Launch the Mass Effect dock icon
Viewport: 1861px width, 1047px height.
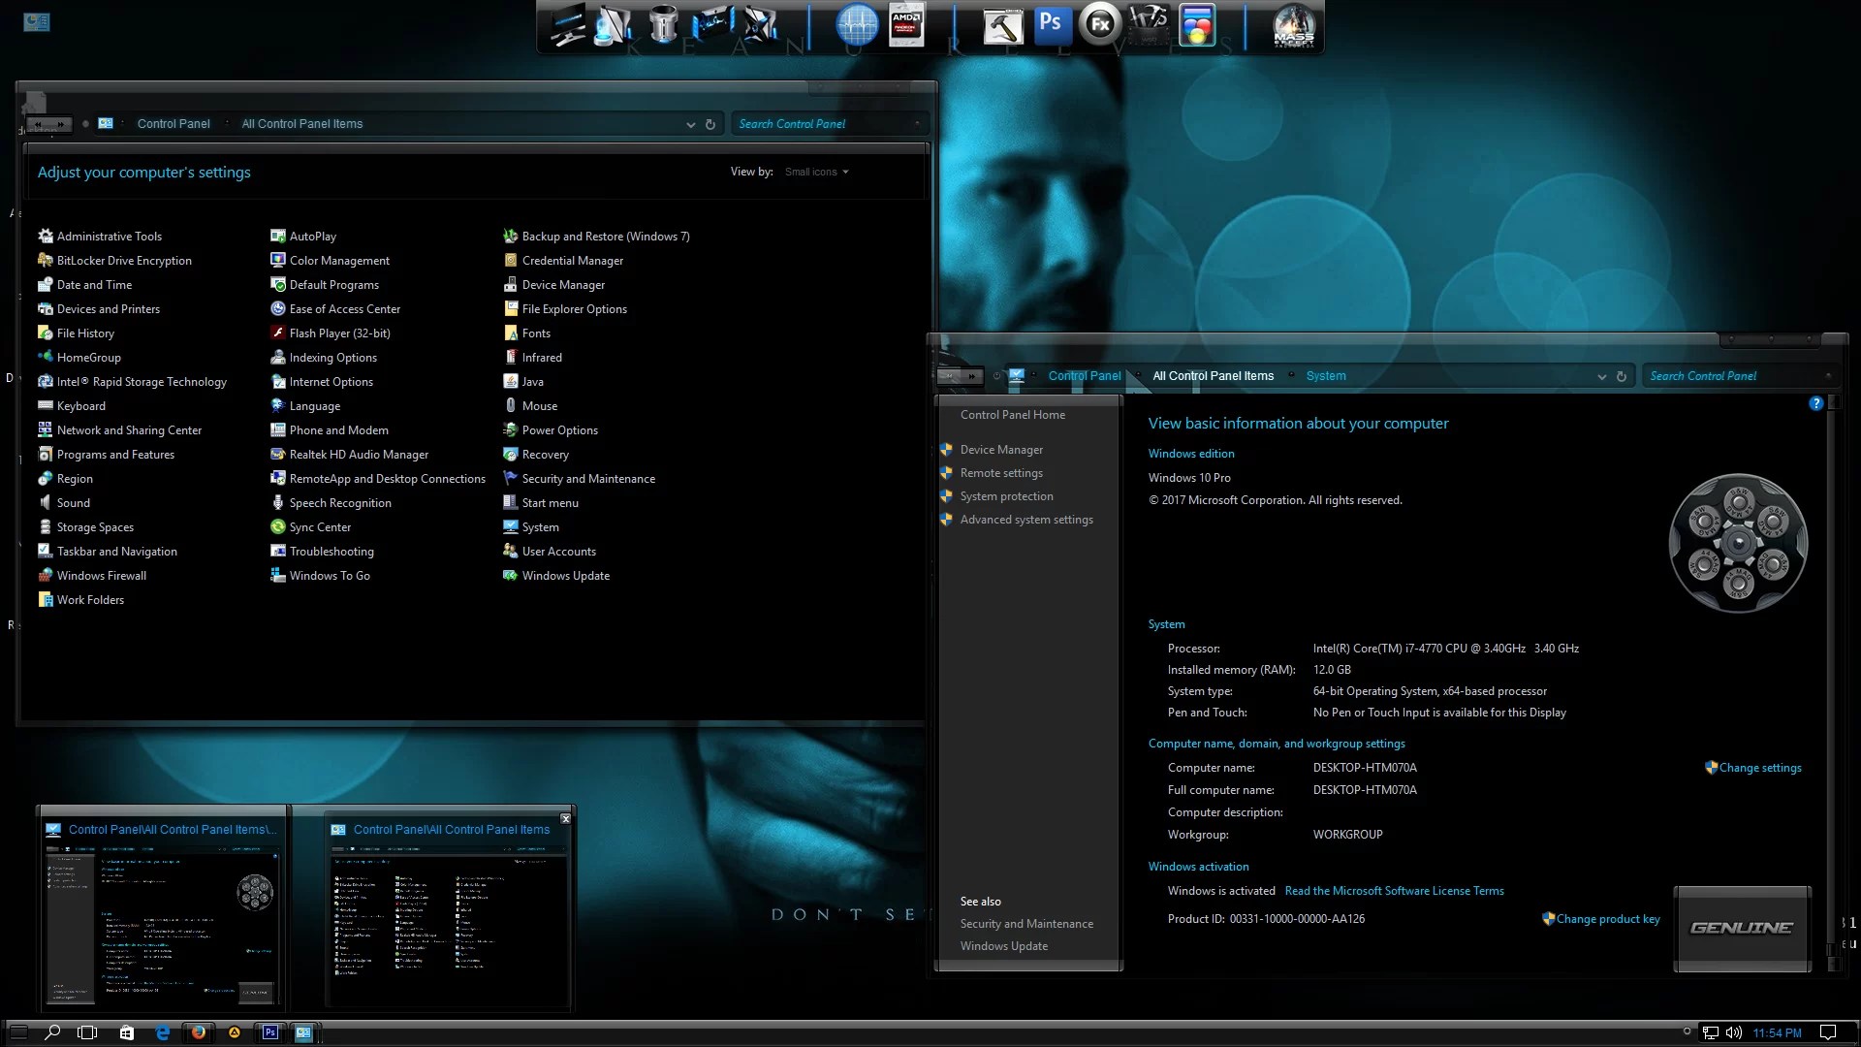click(1293, 26)
